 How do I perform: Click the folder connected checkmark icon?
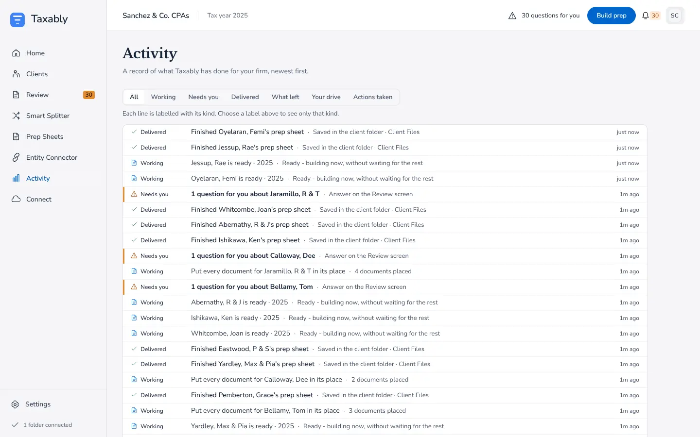click(15, 425)
